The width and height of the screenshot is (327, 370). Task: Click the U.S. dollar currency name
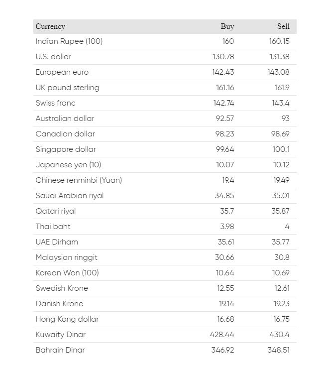pos(53,57)
